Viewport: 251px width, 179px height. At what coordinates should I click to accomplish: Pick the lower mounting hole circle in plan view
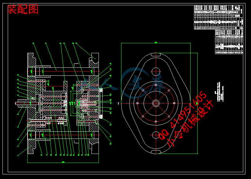pos(156,135)
